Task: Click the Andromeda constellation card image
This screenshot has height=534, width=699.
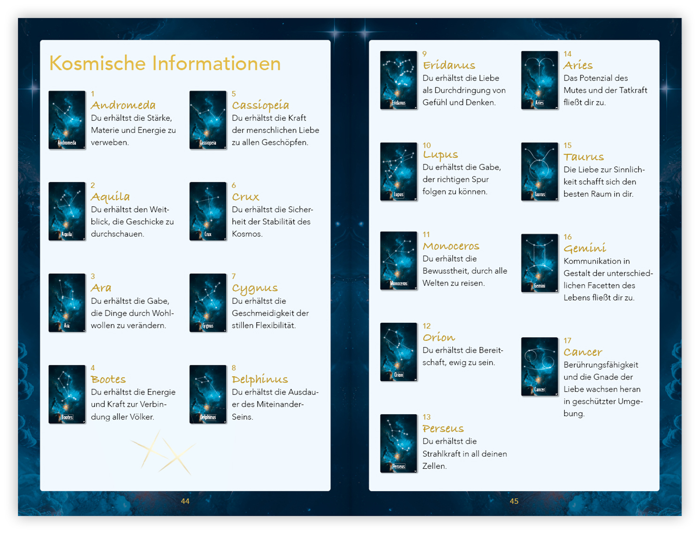Action: coord(67,120)
